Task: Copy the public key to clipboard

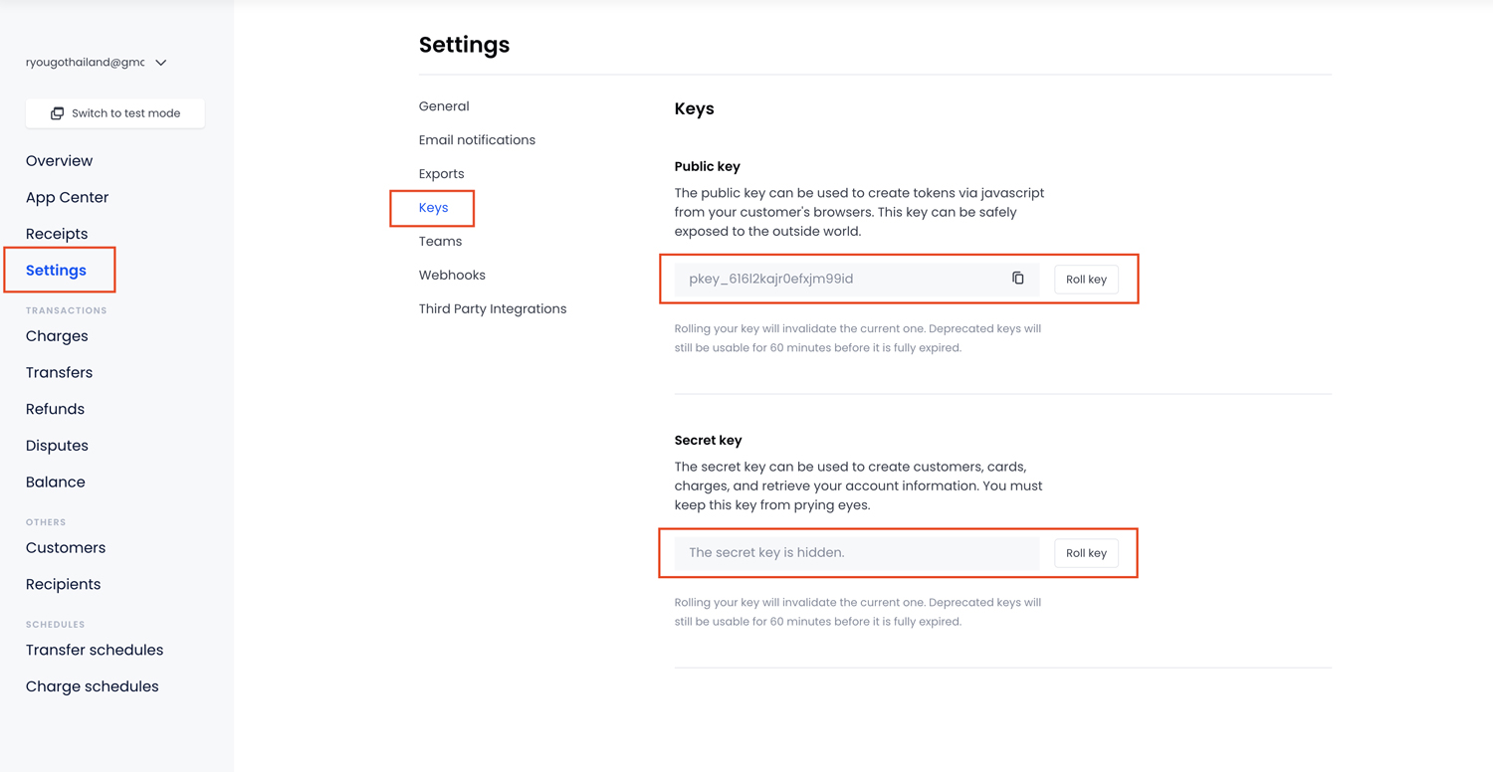Action: 1017,279
